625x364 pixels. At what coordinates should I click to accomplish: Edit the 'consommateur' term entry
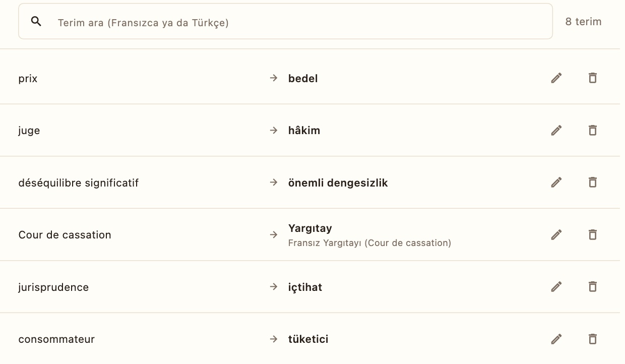(556, 339)
